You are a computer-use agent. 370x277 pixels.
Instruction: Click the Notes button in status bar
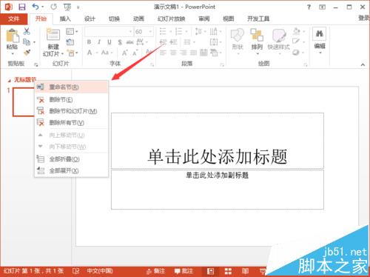pos(155,271)
